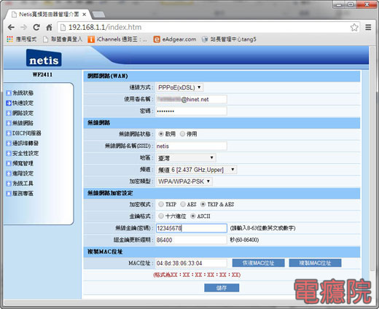The height and width of the screenshot is (309, 379).
Task: Select the TKIP encryption mode radio
Action: click(161, 204)
